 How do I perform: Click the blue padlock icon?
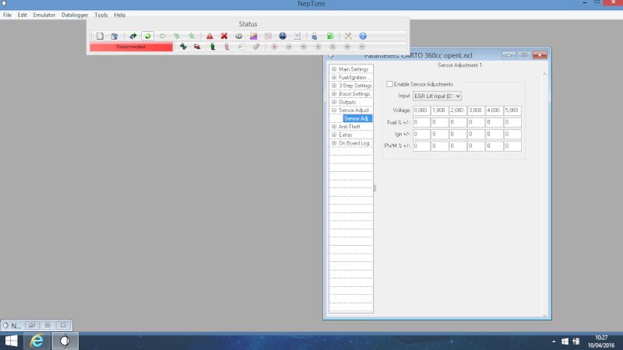pyautogui.click(x=315, y=36)
